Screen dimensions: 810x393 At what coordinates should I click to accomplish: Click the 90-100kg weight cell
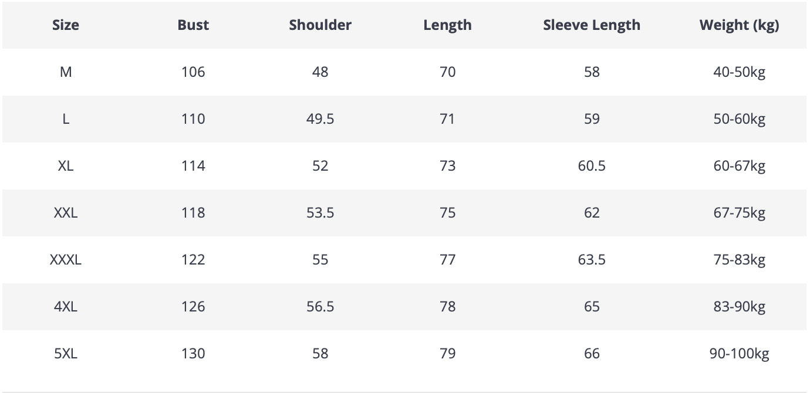tap(739, 354)
